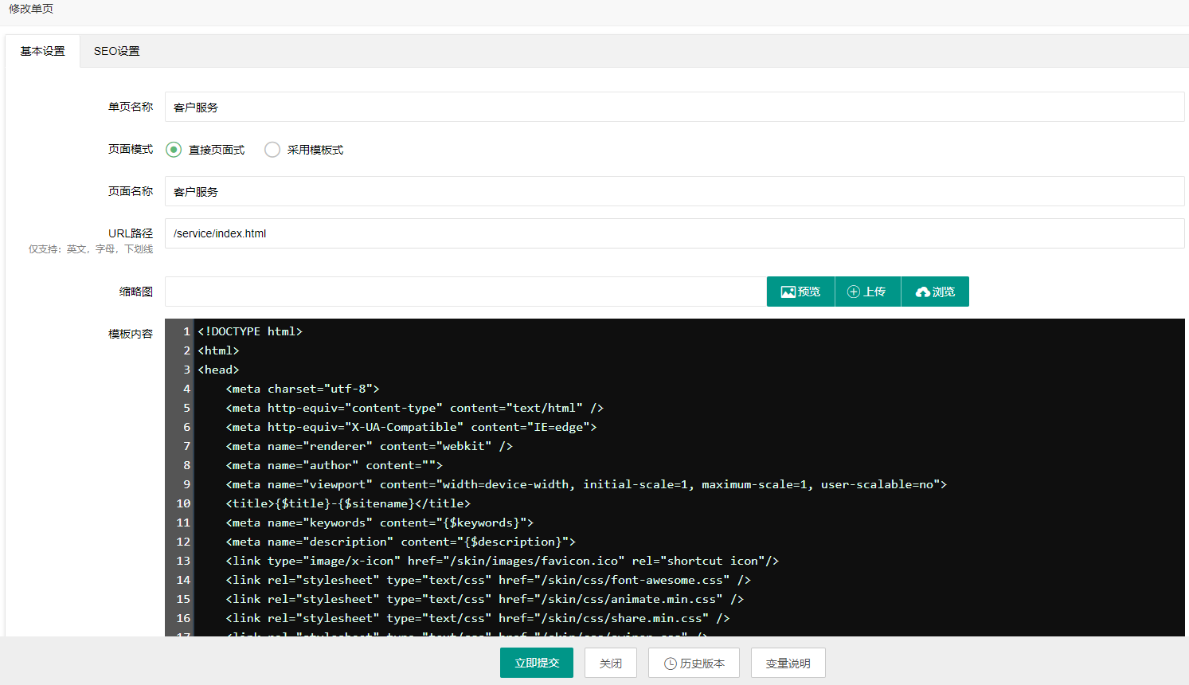Viewport: 1189px width, 685px height.
Task: Click the keywords meta line
Action: click(380, 523)
